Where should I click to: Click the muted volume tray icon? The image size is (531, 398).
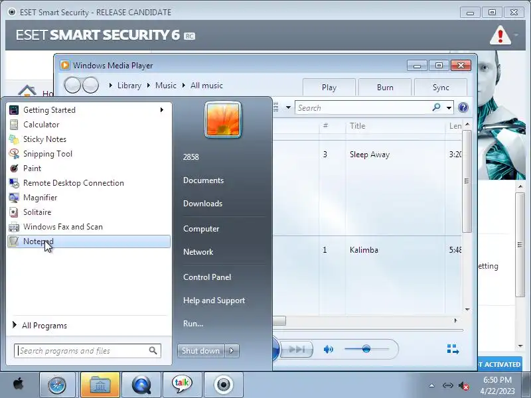tap(464, 385)
